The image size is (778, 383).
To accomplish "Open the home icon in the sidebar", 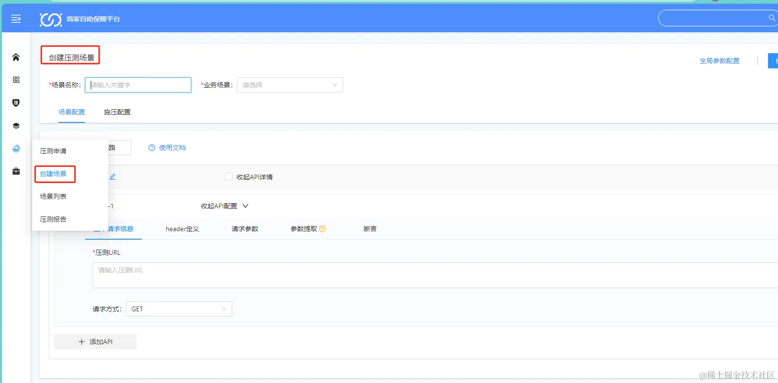I will (x=16, y=57).
